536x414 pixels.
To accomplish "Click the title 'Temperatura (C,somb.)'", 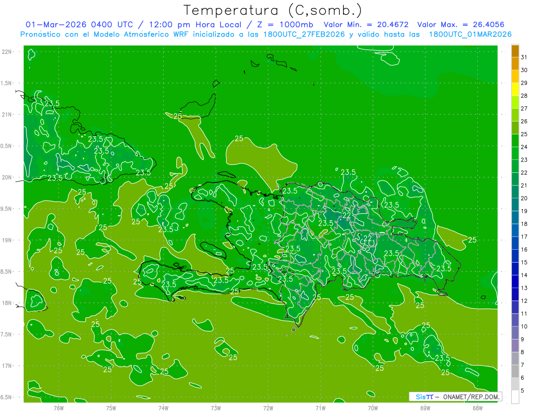I will [x=273, y=10].
